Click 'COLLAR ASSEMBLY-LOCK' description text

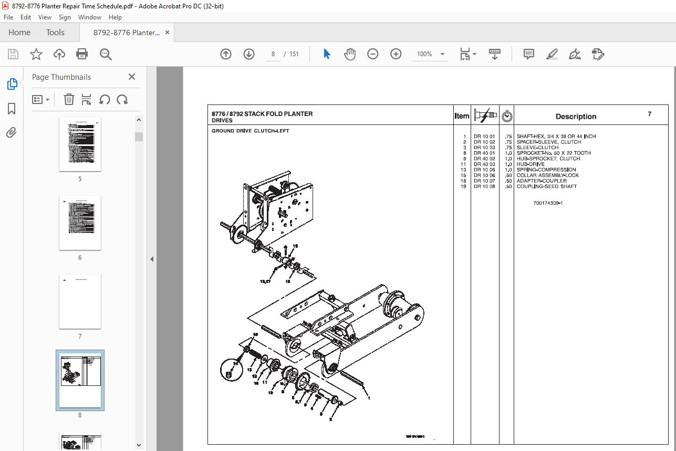(x=547, y=175)
